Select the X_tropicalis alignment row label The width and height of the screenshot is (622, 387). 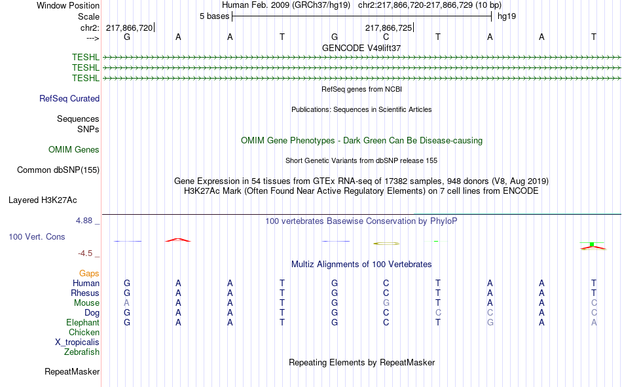[x=77, y=342]
